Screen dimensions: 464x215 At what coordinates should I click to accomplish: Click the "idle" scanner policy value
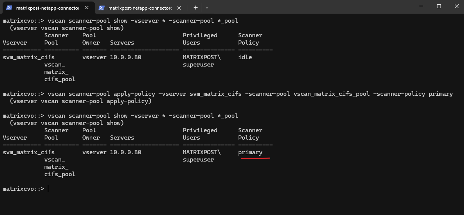(245, 57)
